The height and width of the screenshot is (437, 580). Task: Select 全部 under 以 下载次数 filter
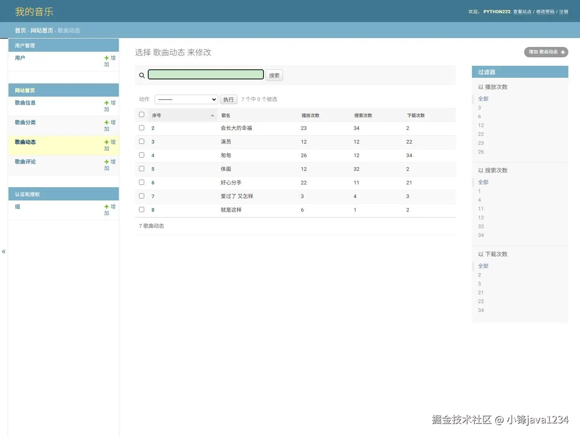point(483,266)
